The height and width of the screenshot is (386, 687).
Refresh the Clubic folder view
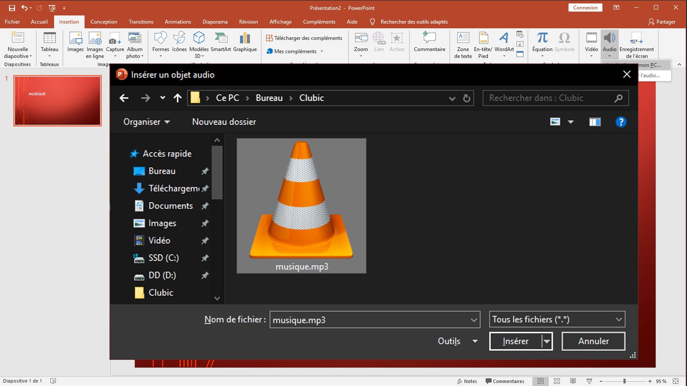[x=467, y=98]
